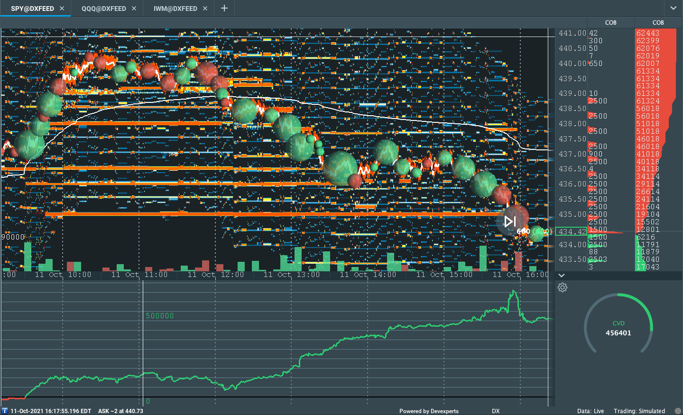This screenshot has height=415, width=683.
Task: Click the 300 order size entry
Action: point(596,41)
